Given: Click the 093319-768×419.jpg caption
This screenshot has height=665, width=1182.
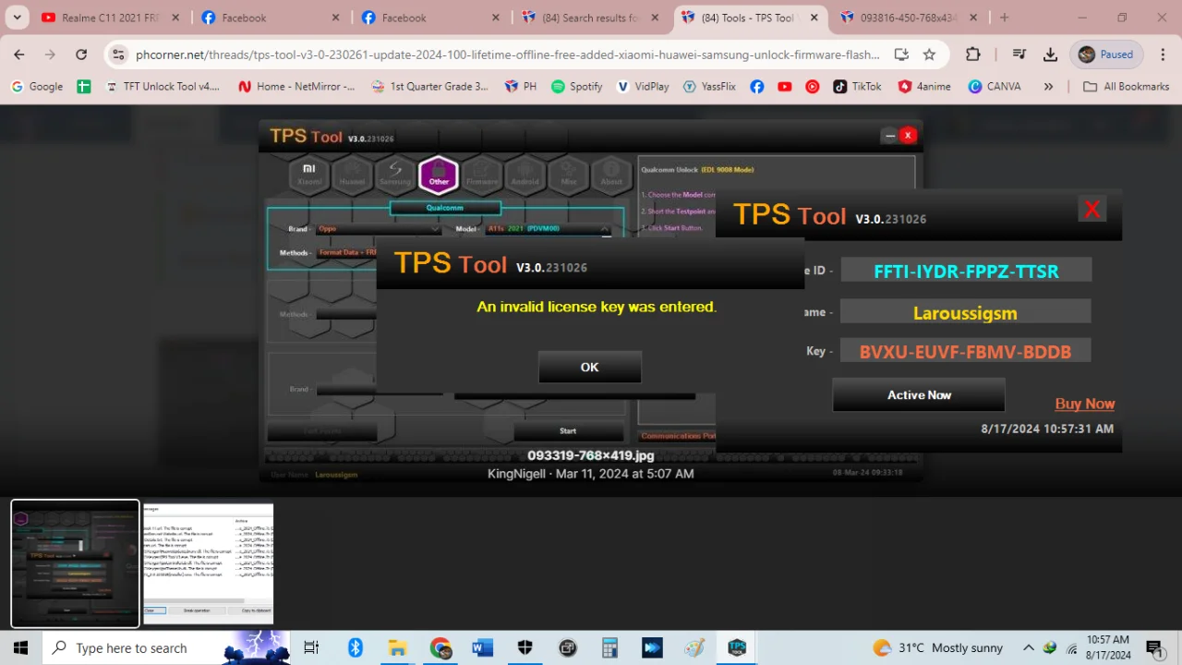Looking at the screenshot, I should click(x=590, y=455).
